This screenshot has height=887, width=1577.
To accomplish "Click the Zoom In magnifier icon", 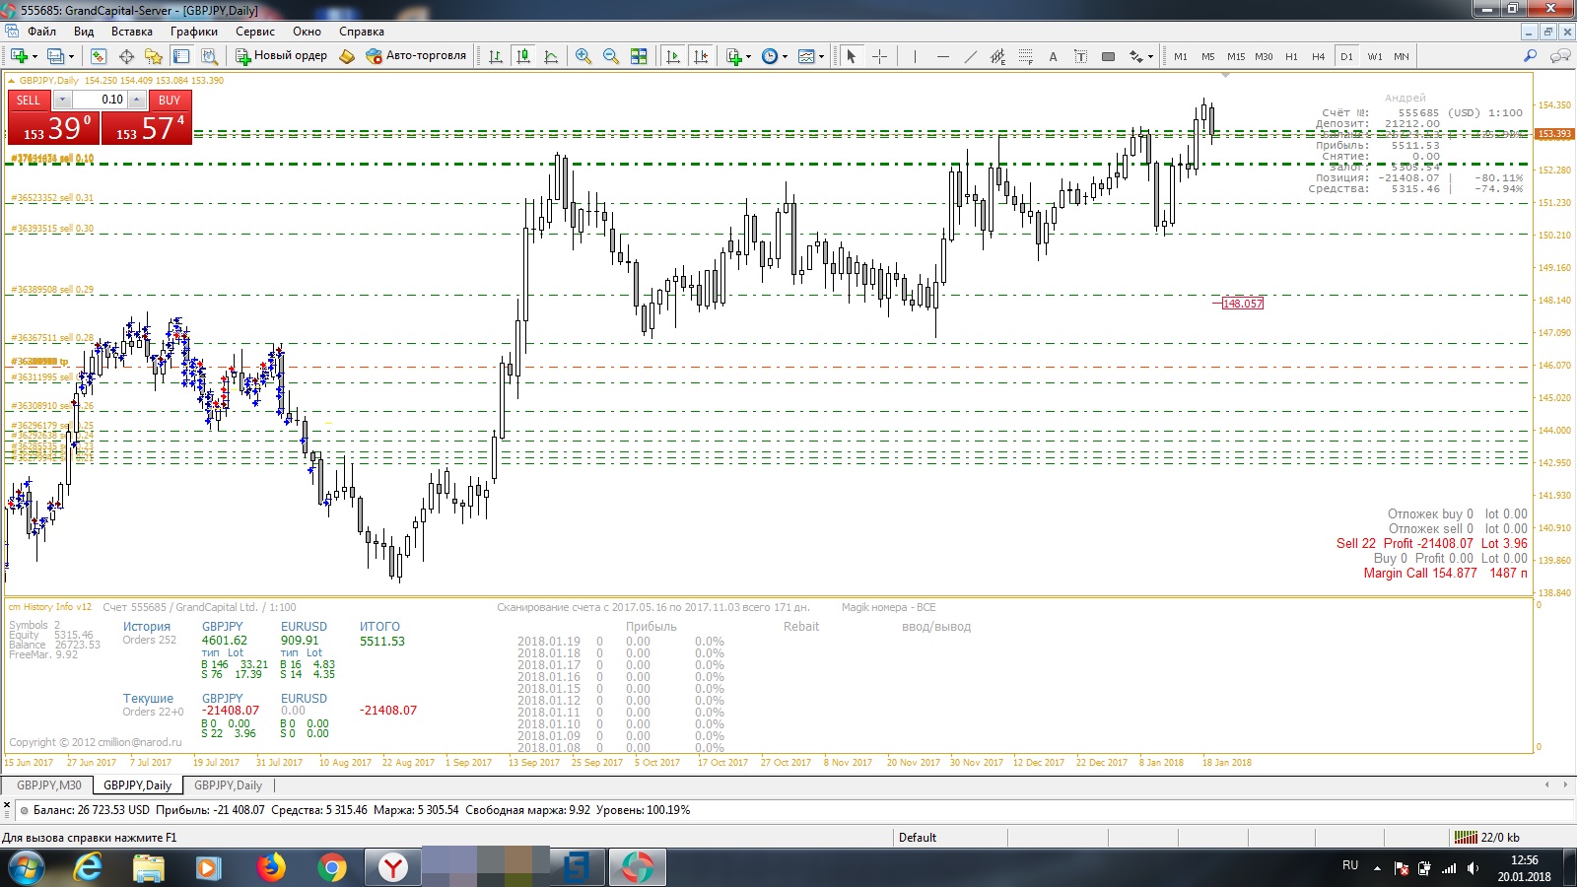I will coord(583,56).
